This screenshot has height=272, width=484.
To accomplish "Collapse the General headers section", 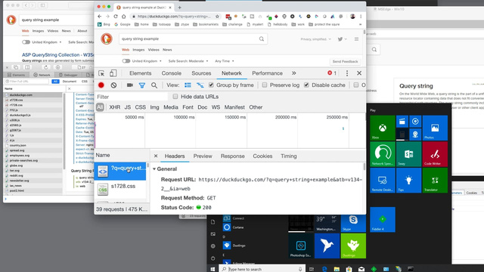I will coord(154,169).
